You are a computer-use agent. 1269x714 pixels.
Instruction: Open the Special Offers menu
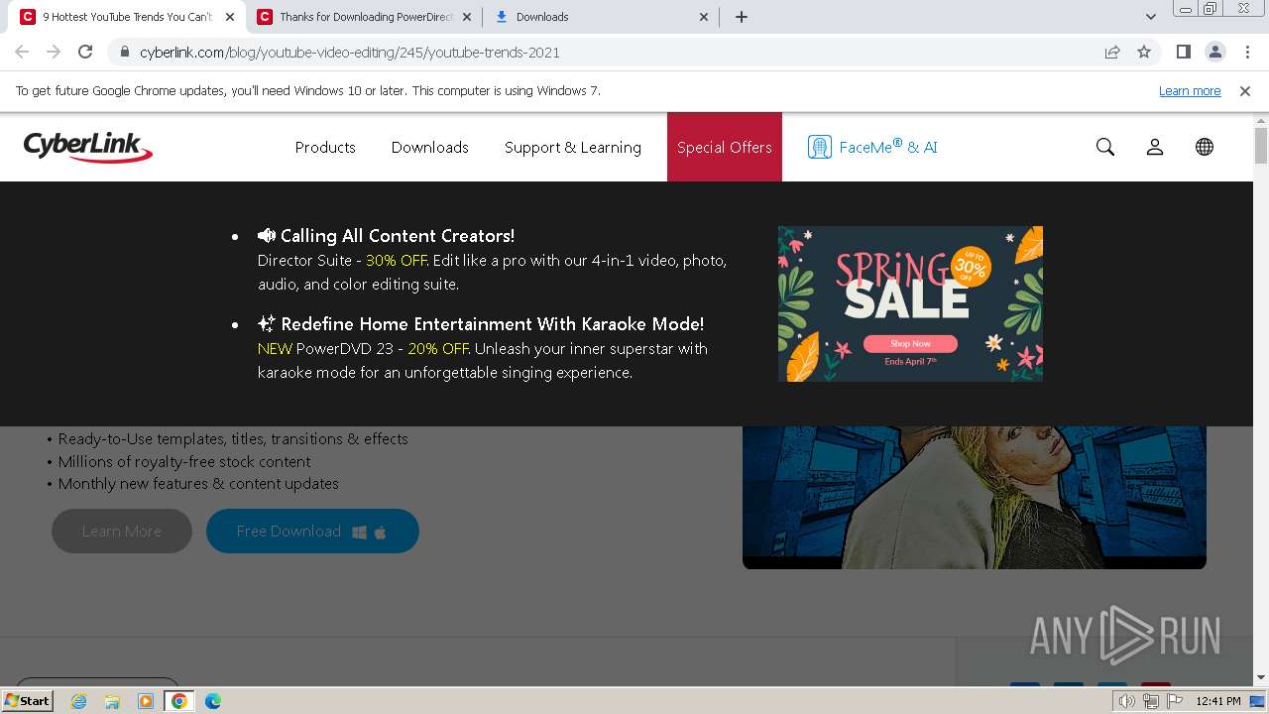[x=725, y=147]
